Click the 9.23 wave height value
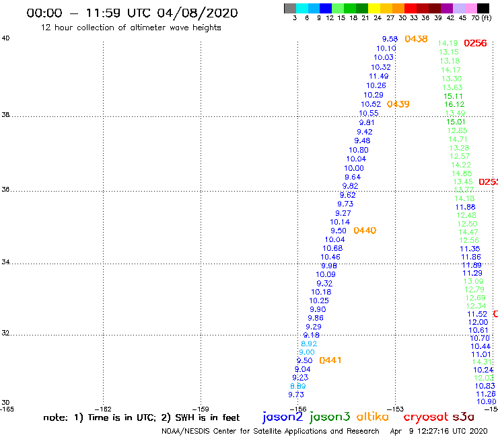Screen dimensions: 498x437 click(x=300, y=378)
